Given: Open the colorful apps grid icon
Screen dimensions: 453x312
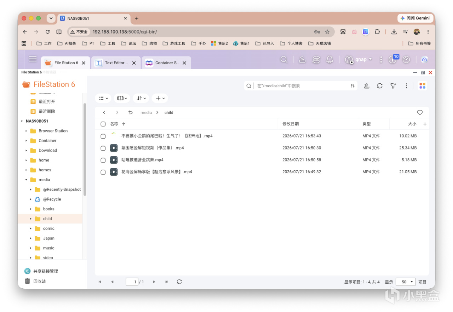Looking at the screenshot, I should (x=422, y=86).
